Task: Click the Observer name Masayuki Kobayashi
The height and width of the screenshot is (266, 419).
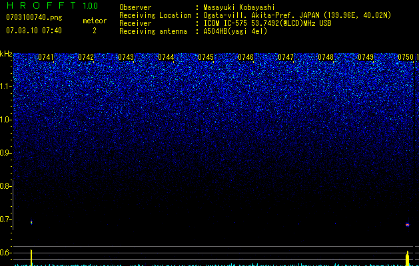Action: (239, 7)
